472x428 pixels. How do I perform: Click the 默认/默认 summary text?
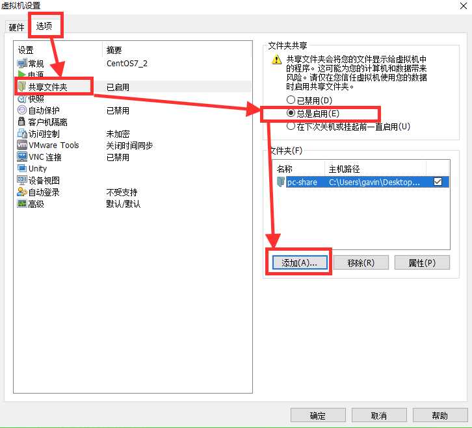123,204
